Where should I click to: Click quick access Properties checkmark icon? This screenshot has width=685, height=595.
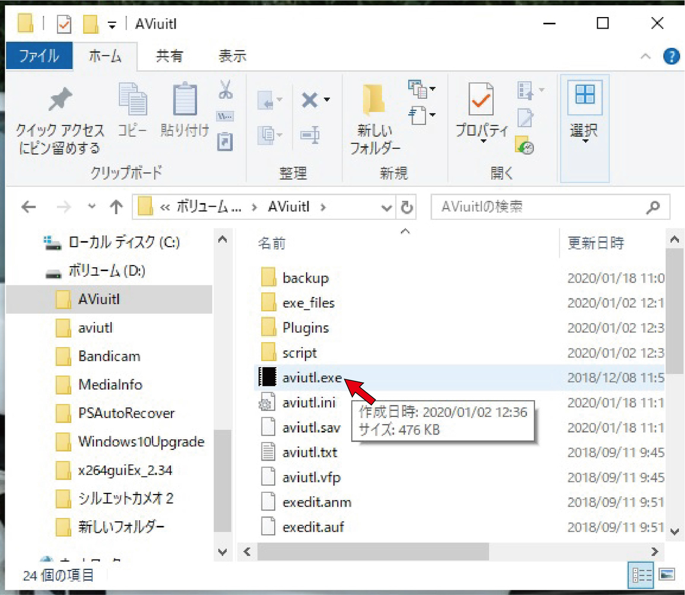pyautogui.click(x=65, y=25)
